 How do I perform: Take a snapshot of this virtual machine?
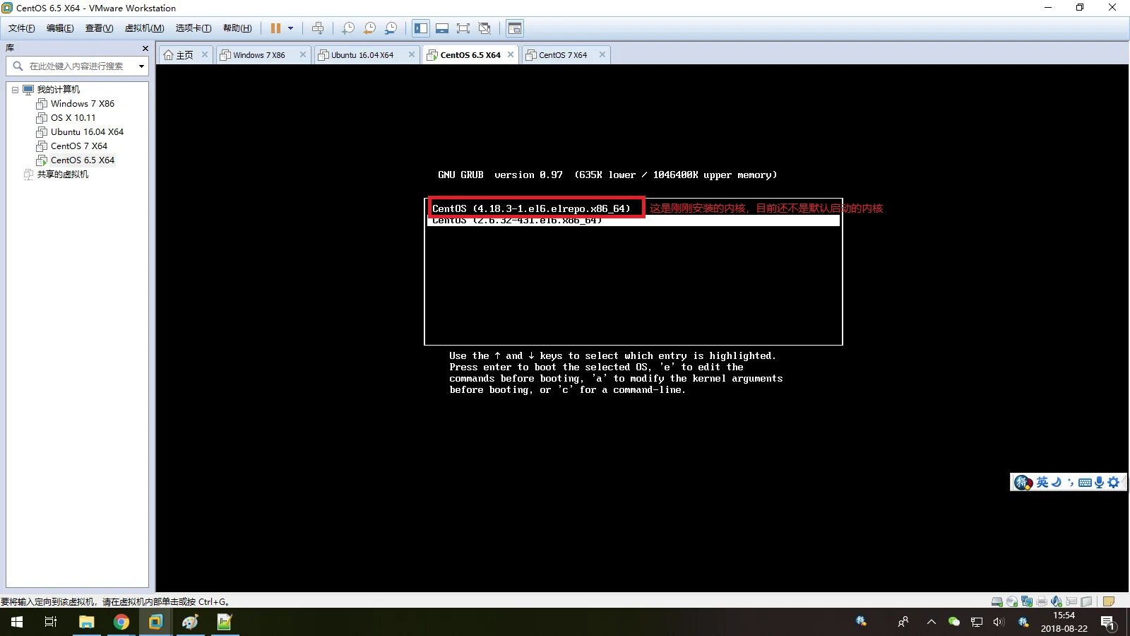[x=348, y=28]
